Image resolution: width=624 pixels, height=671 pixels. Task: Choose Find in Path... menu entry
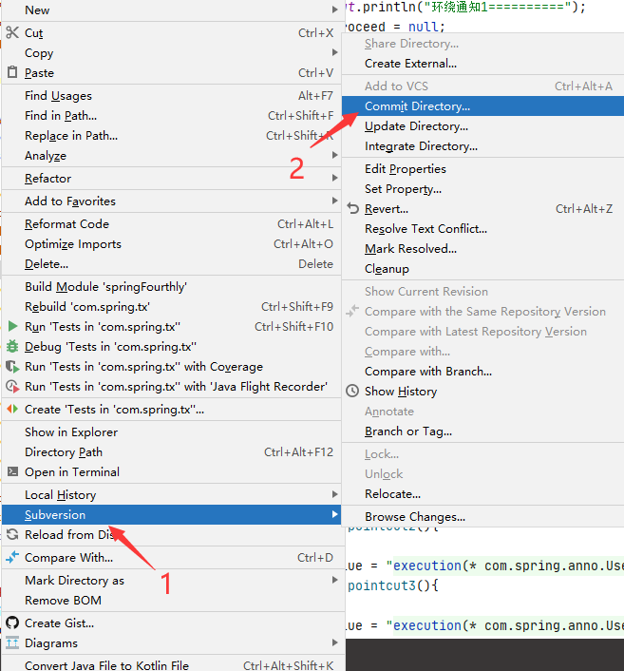[172, 116]
